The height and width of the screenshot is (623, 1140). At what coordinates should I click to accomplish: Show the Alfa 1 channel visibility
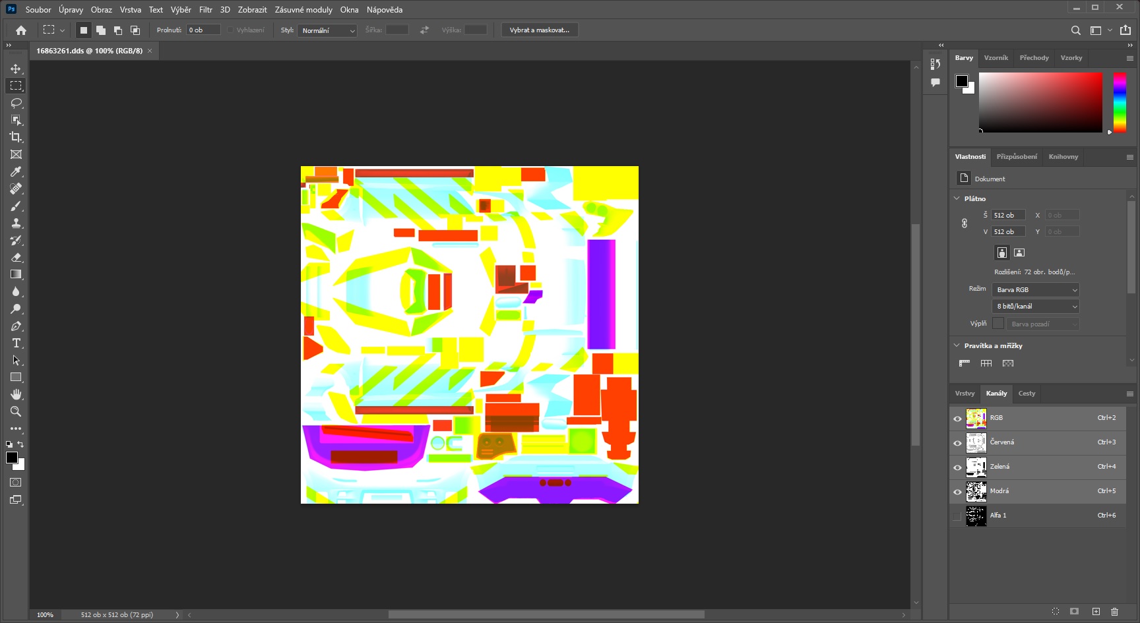click(957, 516)
